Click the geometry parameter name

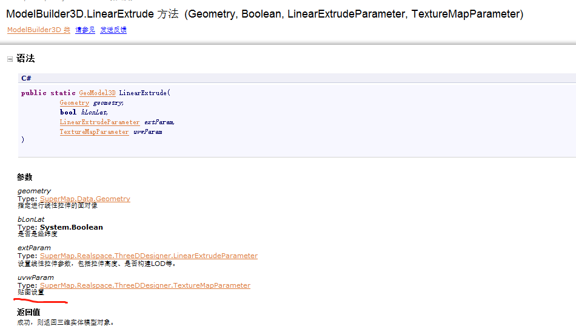tap(34, 191)
